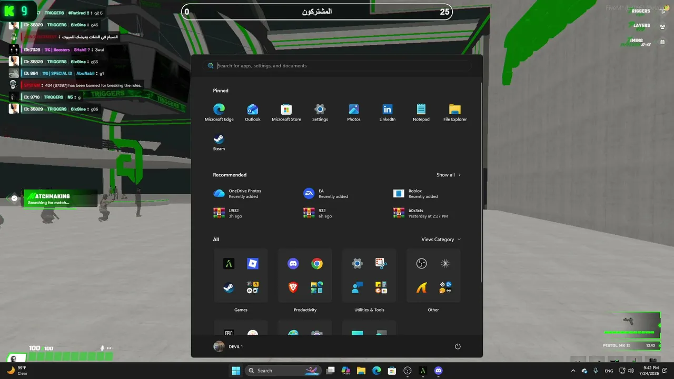This screenshot has height=379, width=674.
Task: Open File Explorer on the taskbar
Action: pos(361,371)
